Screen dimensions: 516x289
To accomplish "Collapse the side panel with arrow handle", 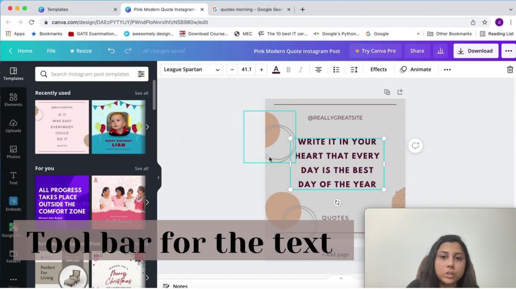I will [x=158, y=178].
